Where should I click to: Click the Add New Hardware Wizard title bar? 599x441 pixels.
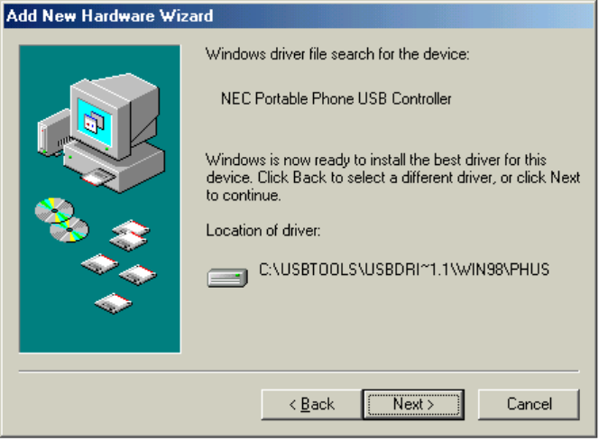299,15
